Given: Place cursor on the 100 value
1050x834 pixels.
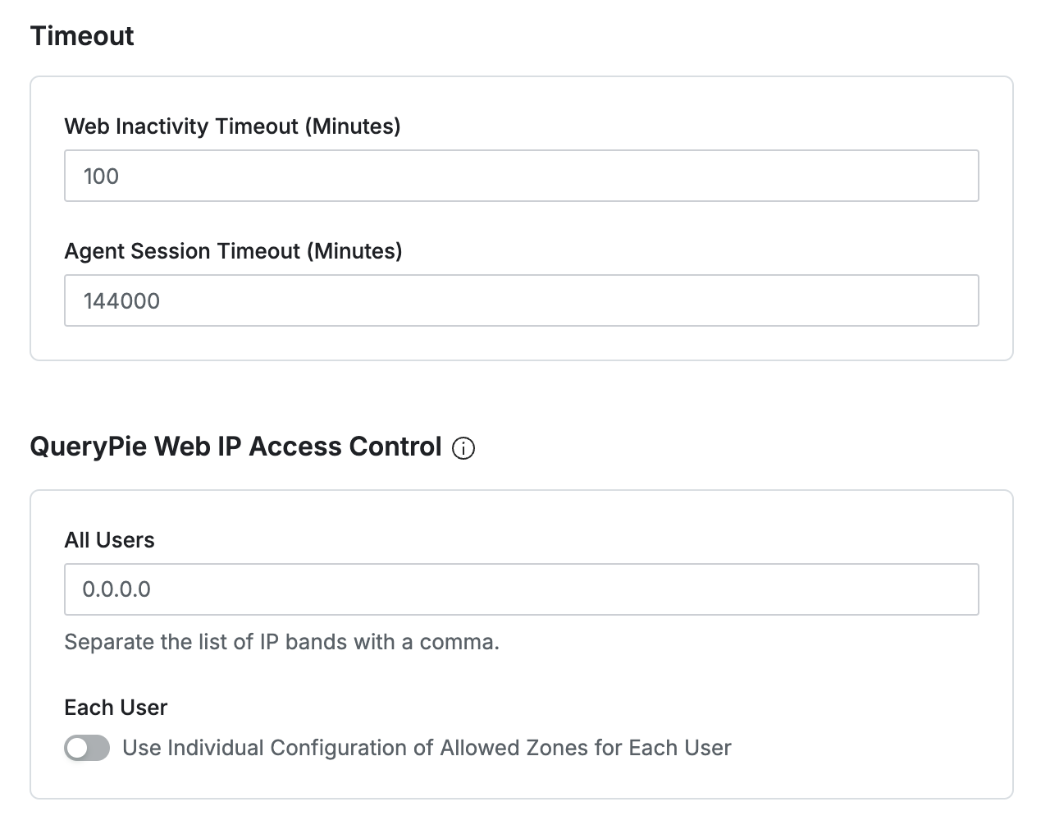Looking at the screenshot, I should point(101,176).
